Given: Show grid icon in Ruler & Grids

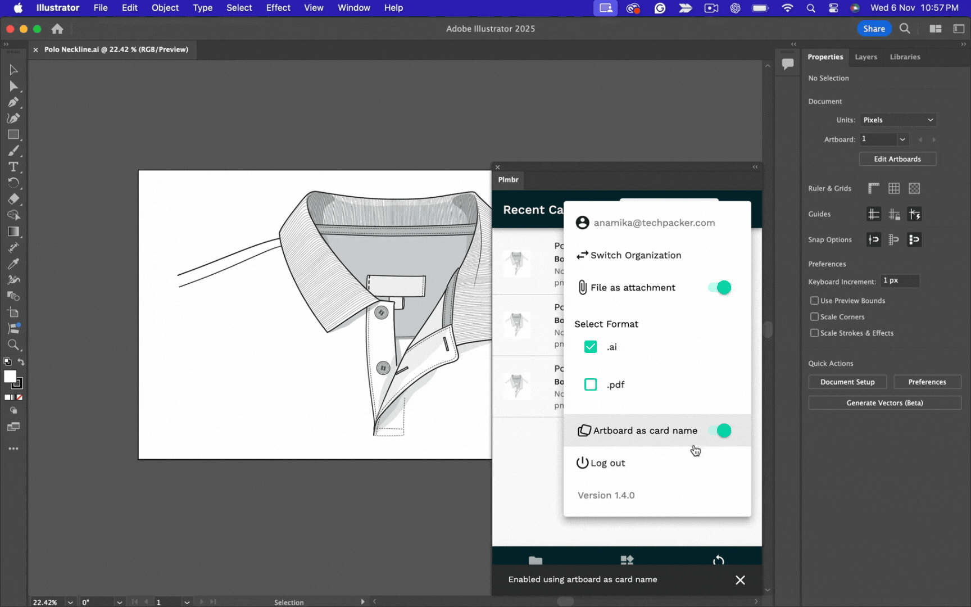Looking at the screenshot, I should pos(894,188).
